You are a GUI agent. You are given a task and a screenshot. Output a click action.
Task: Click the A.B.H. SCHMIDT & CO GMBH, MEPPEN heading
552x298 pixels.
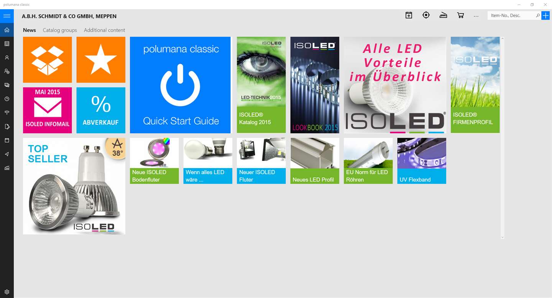69,16
